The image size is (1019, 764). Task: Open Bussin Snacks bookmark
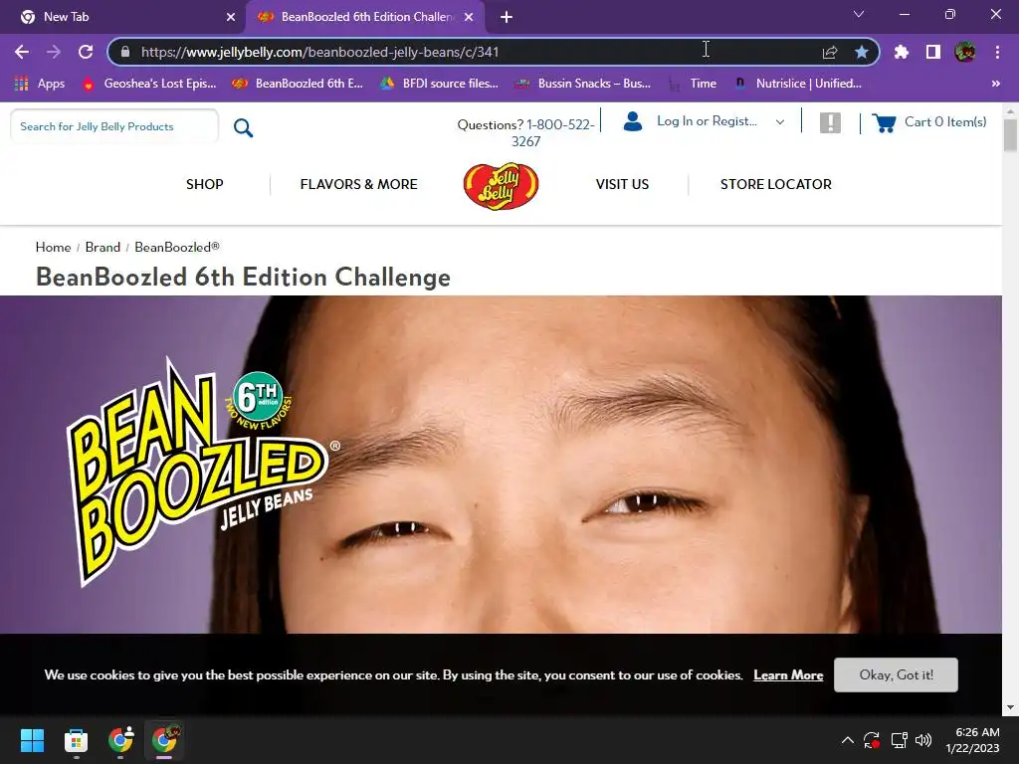[x=583, y=84]
